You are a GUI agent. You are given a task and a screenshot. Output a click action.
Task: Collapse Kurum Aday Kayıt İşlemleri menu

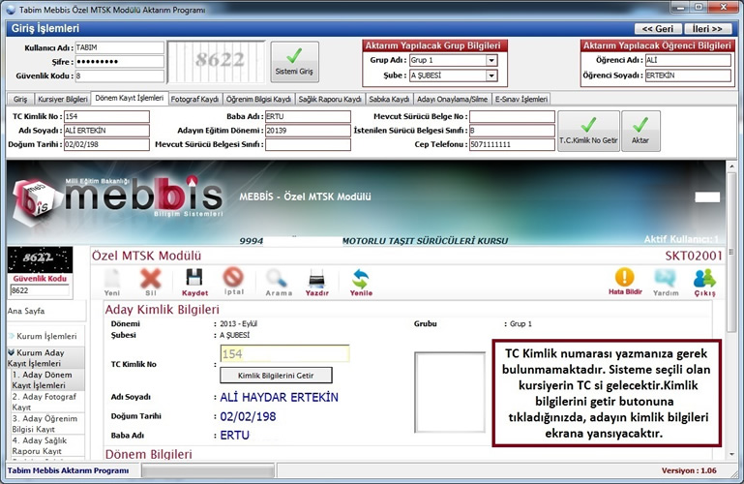46,358
